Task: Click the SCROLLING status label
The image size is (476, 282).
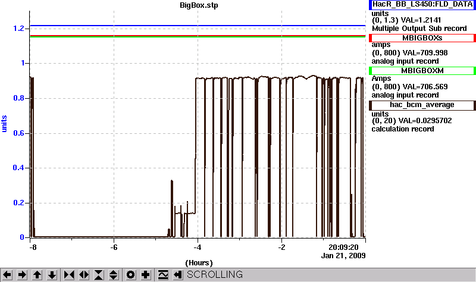Action: pyautogui.click(x=215, y=274)
